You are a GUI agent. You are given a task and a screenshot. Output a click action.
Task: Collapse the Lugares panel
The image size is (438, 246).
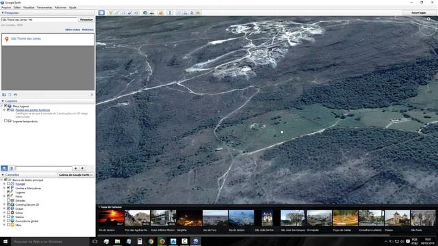pos(3,101)
